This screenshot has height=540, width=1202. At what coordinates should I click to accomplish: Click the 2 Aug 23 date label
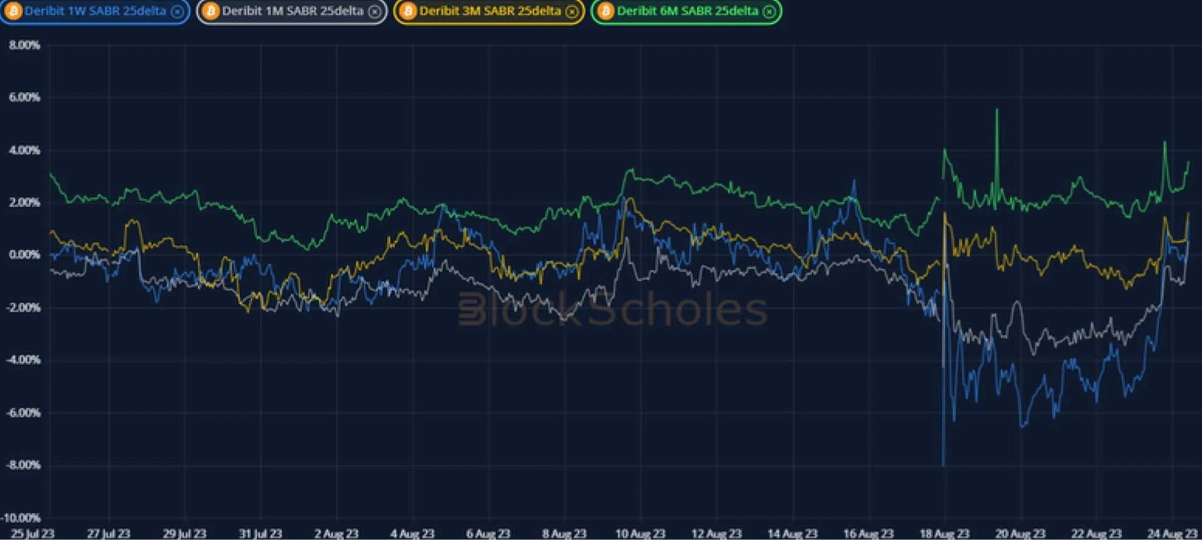[x=336, y=533]
